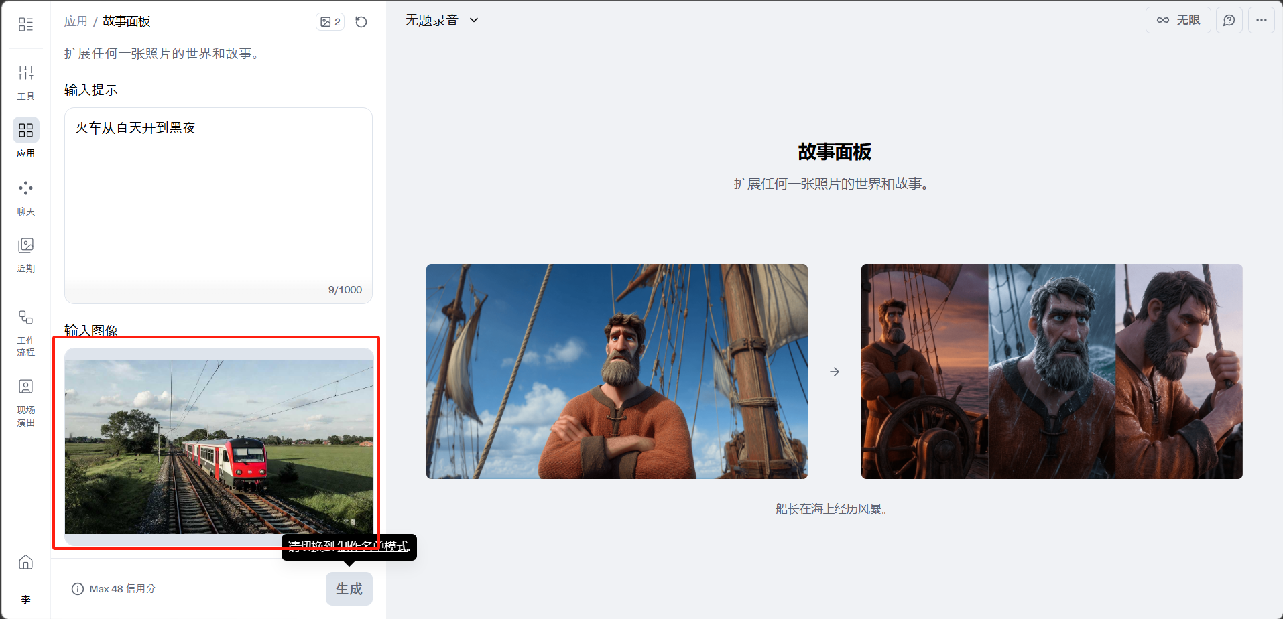This screenshot has width=1283, height=619.
Task: Click the info icon beside Max 48 信用分
Action: tap(78, 589)
